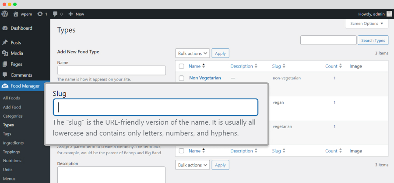Focus the Slug input field

155,107
